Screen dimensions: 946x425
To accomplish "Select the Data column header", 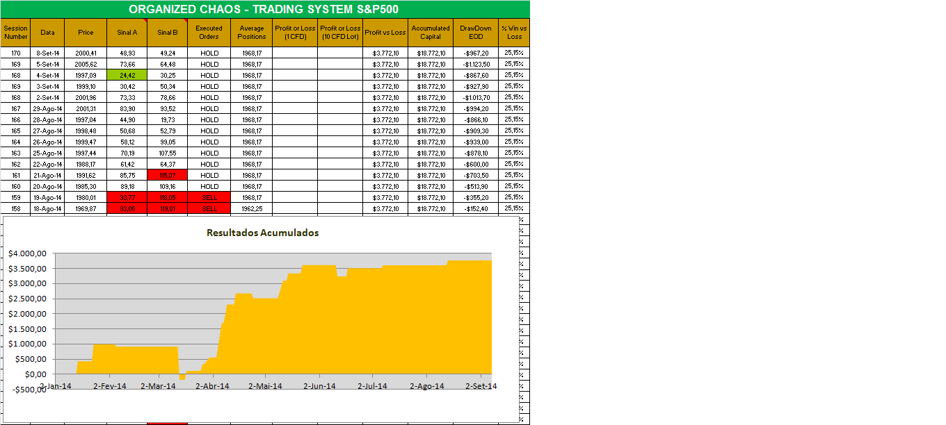I will pos(48,33).
